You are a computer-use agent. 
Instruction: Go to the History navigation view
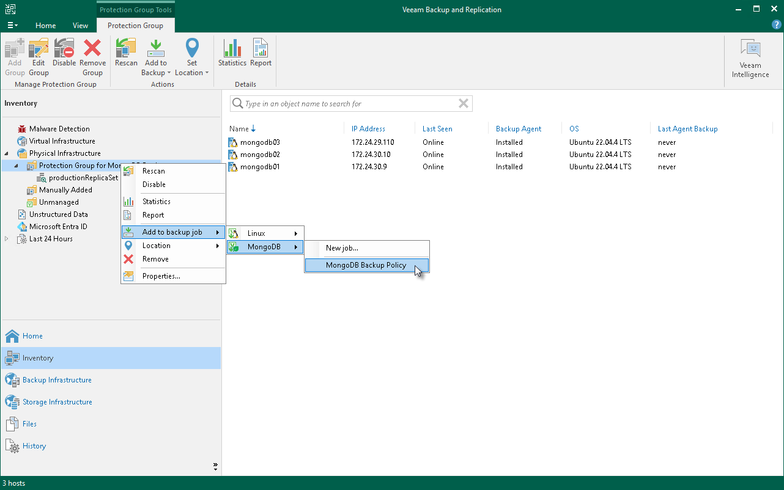(34, 446)
